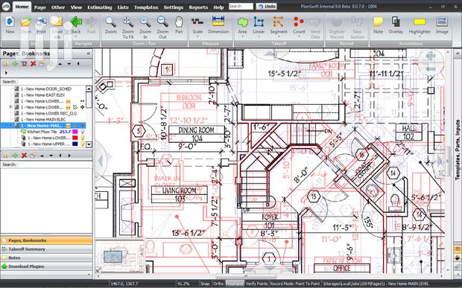This screenshot has height=288, width=462.
Task: Open the Back history dropdown arrow
Action: click(x=76, y=36)
